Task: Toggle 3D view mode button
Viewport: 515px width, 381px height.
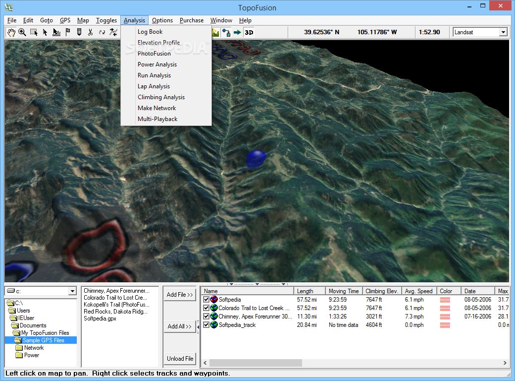Action: (x=249, y=32)
